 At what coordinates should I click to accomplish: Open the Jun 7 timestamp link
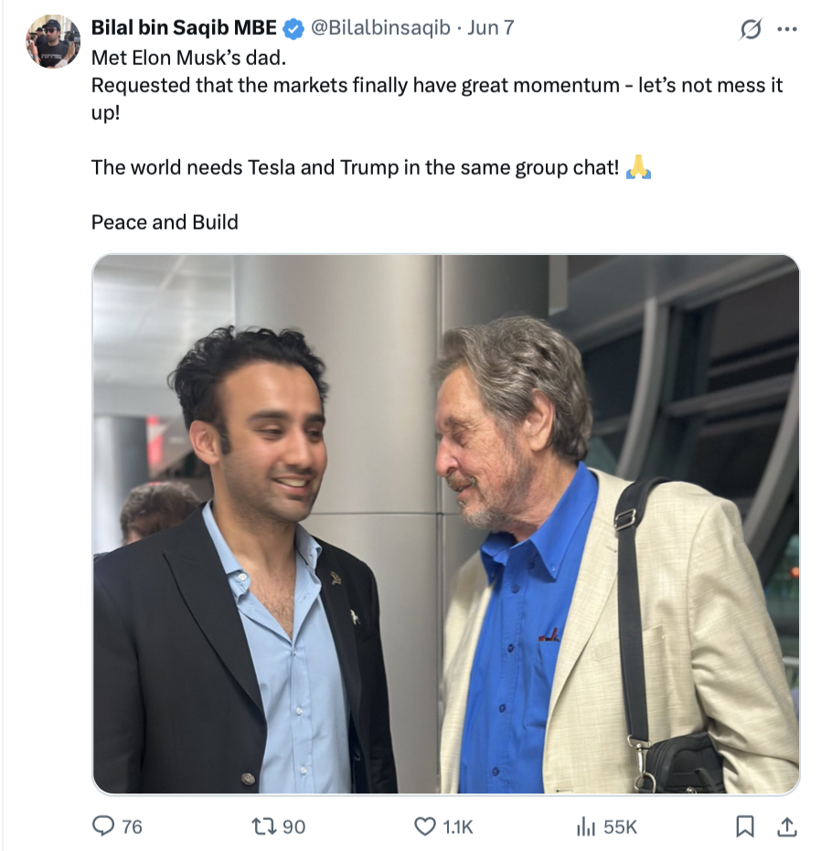[491, 27]
